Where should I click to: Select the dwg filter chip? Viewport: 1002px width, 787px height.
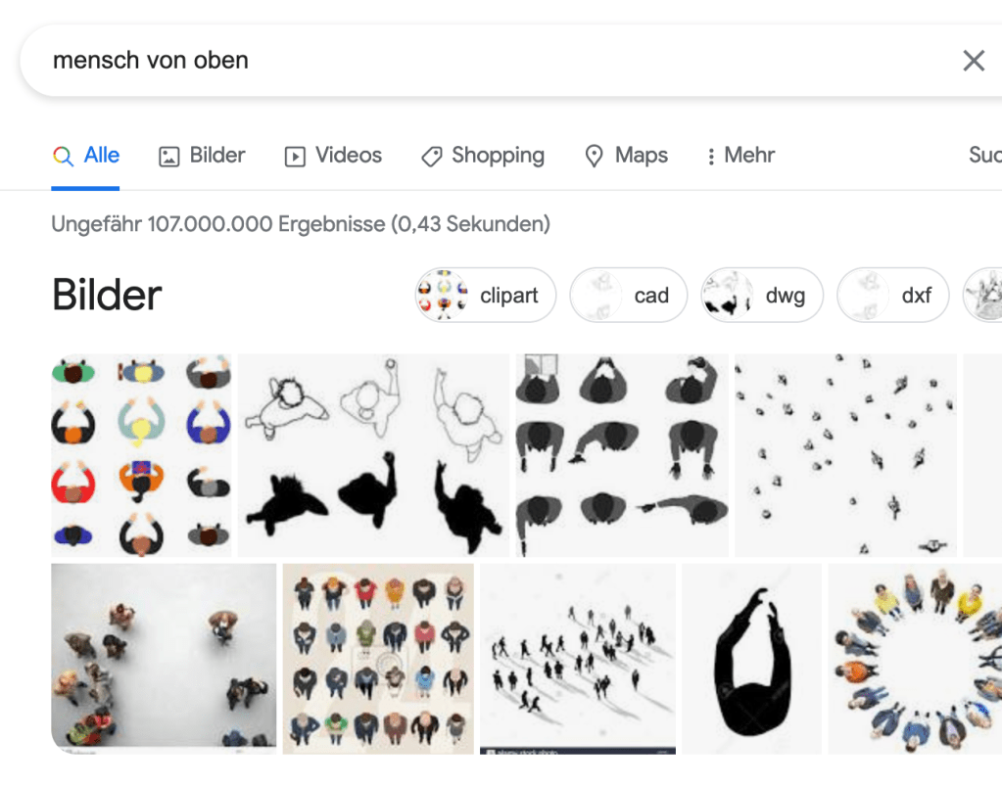(x=762, y=296)
